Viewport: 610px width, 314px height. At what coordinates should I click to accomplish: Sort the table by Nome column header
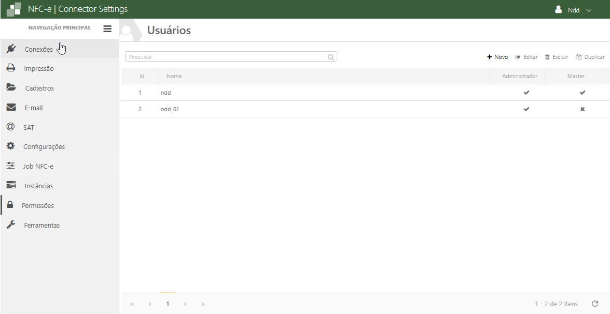(174, 76)
